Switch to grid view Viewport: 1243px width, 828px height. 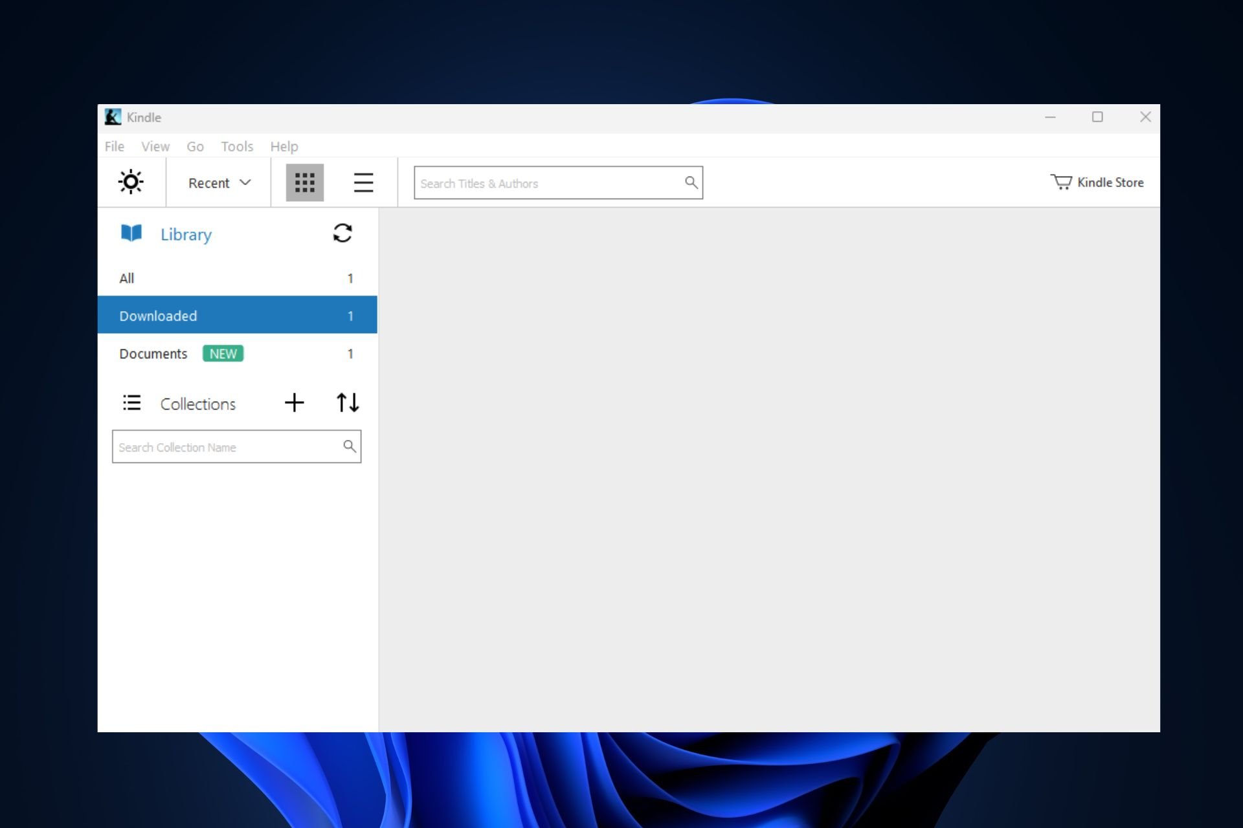304,182
